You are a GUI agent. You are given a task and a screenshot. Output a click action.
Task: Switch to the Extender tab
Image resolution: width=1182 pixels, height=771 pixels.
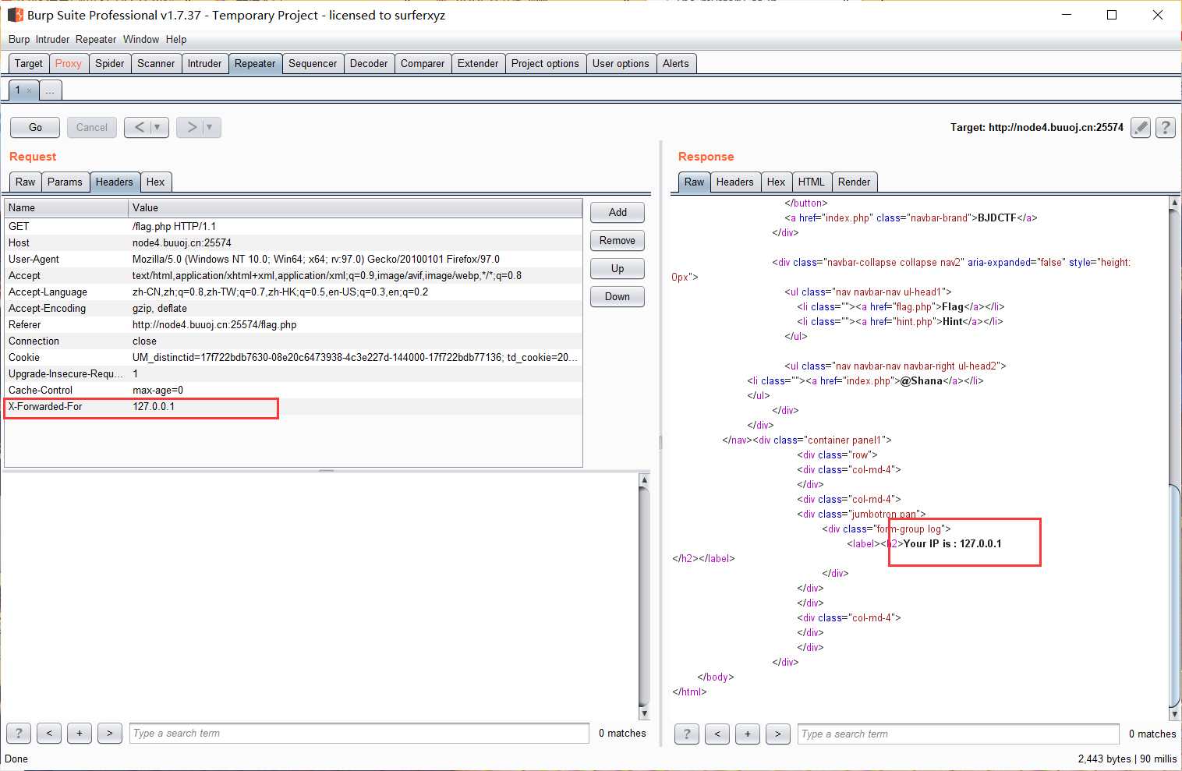(x=478, y=63)
